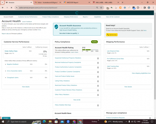Open File Explorer from the taskbar
Screen dimensions: 156x124
coord(50,122)
